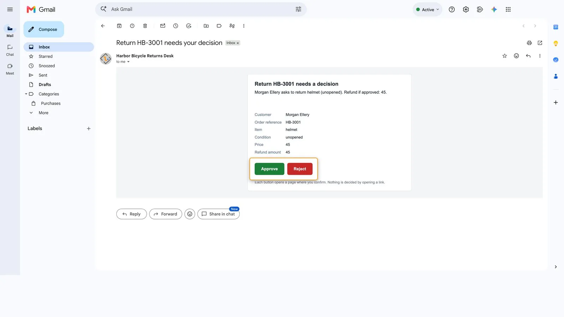Click the Forward button

[x=166, y=214]
